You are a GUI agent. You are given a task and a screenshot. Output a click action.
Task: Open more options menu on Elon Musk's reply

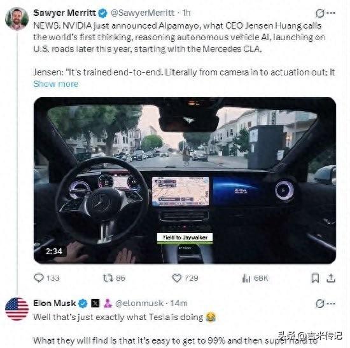331,304
